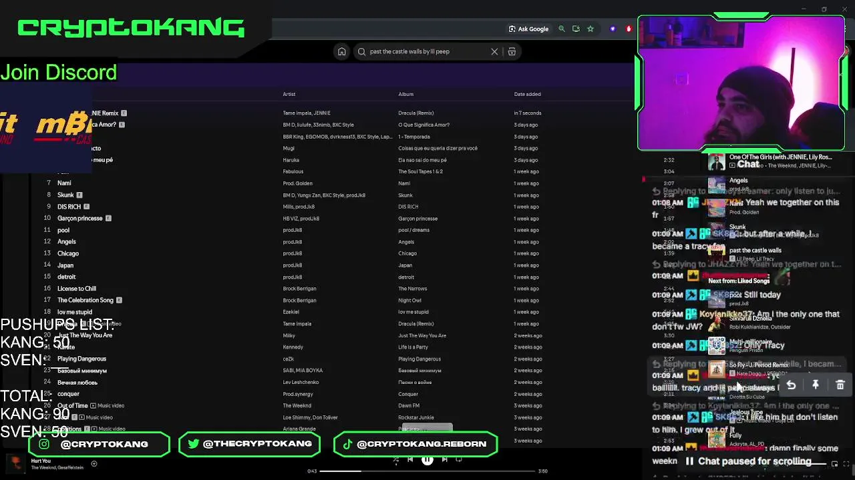
Task: Select the song 'Angels' in the song list
Action: (x=67, y=241)
